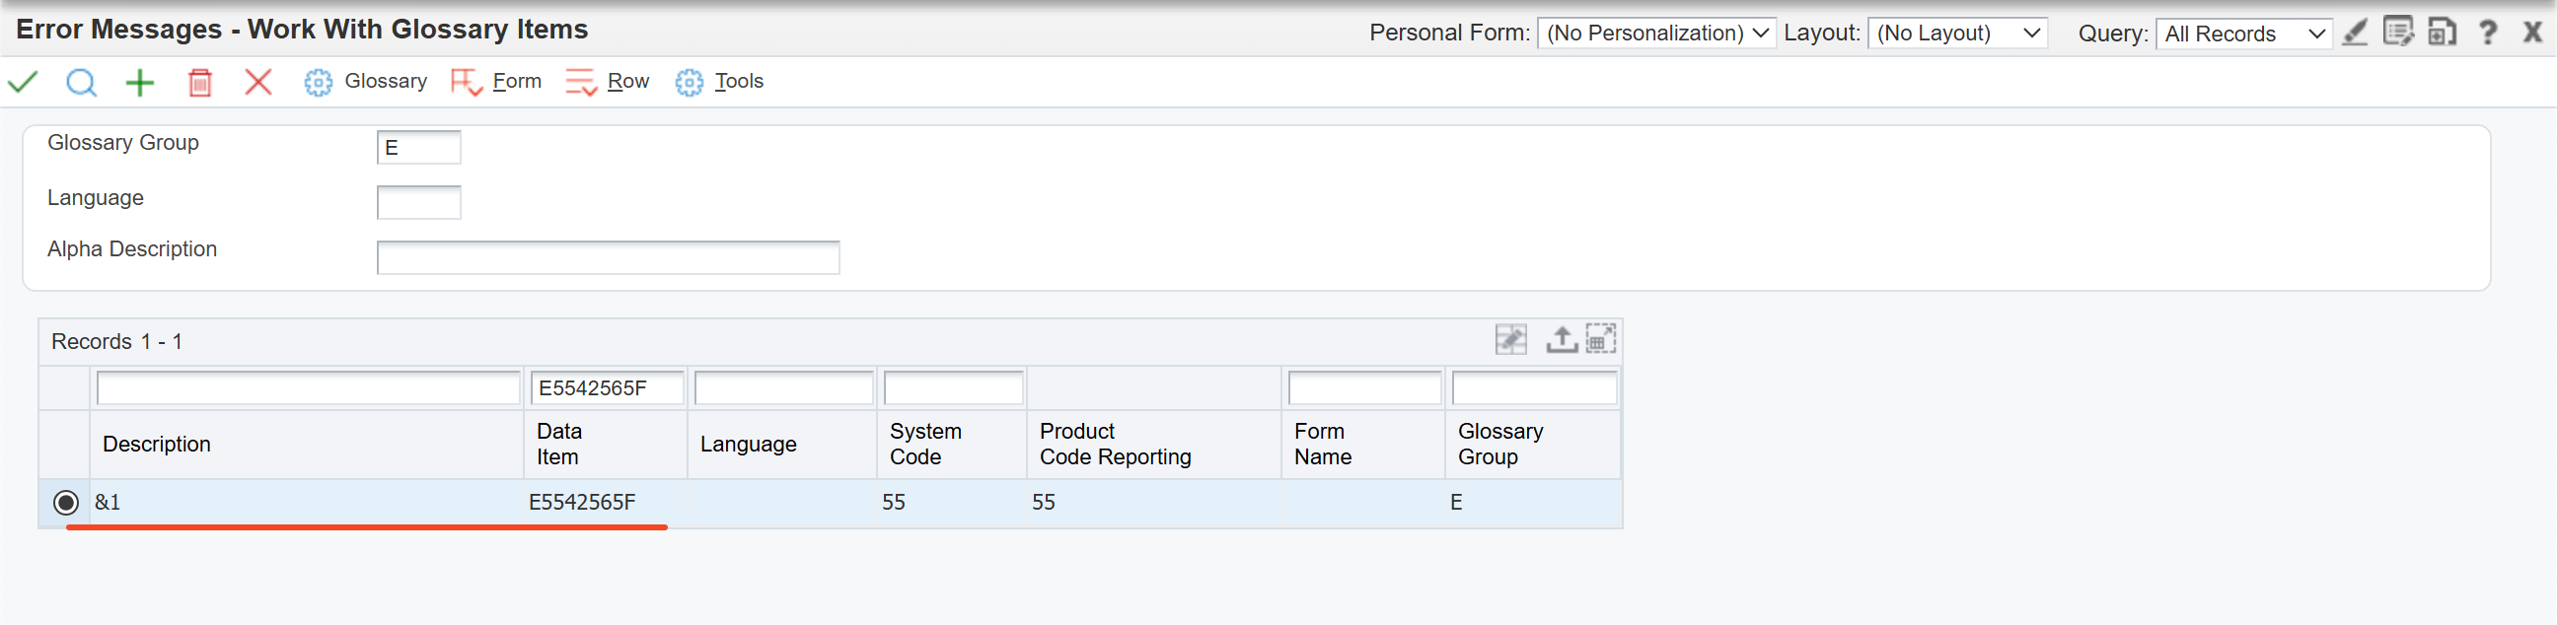Click the red X Close icon in toolbar
This screenshot has width=2557, height=625.
click(258, 82)
